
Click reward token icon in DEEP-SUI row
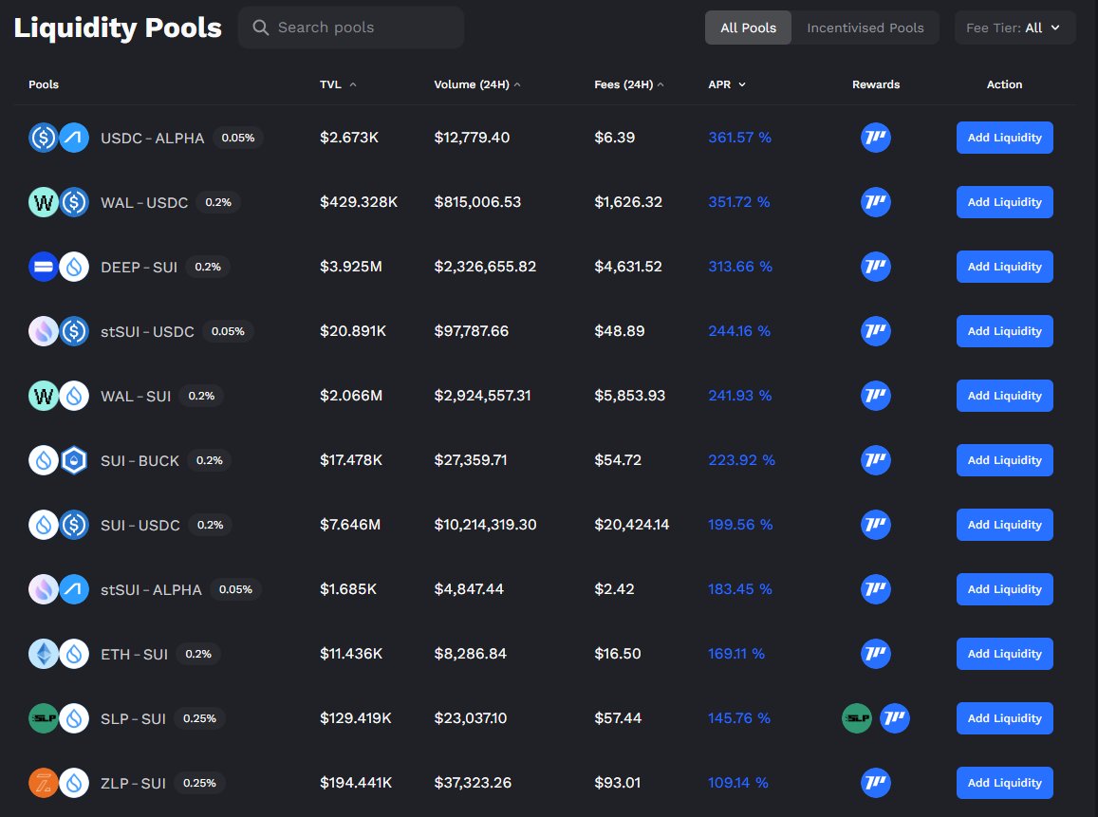[875, 266]
